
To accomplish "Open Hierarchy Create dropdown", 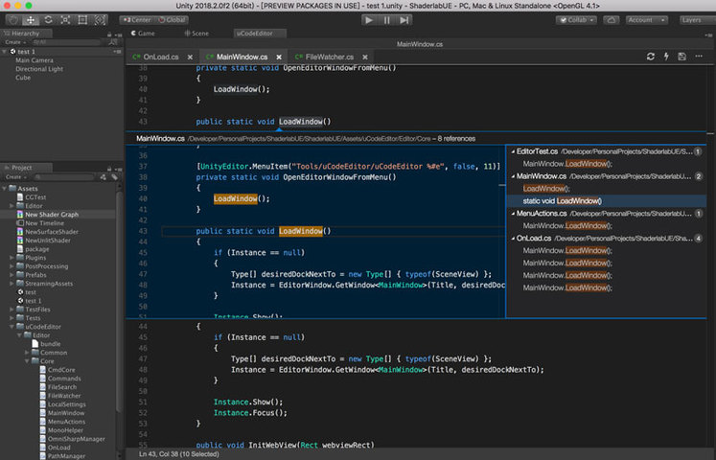I will [x=15, y=42].
